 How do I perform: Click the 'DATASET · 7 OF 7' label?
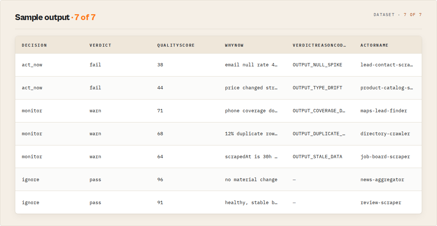(398, 15)
